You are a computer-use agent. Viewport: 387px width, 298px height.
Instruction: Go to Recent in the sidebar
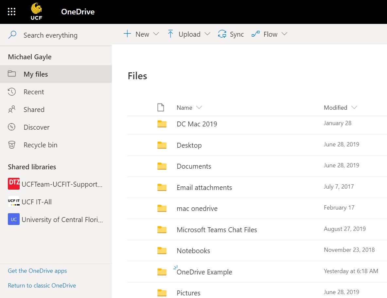(x=56, y=92)
